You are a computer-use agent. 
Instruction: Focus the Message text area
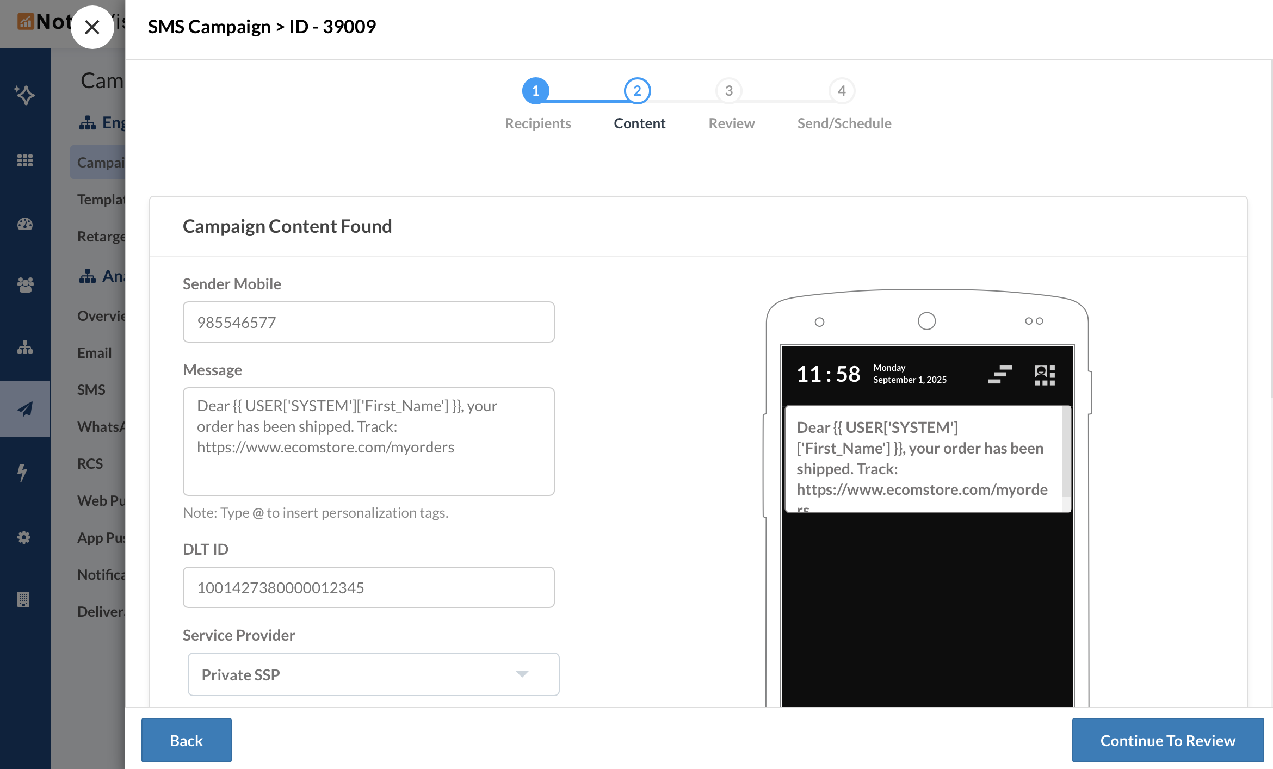point(368,441)
